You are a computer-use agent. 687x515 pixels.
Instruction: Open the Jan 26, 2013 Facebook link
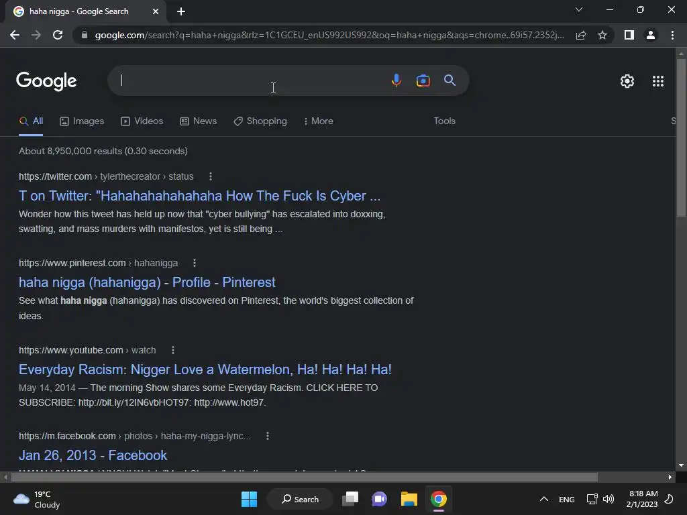coord(93,455)
